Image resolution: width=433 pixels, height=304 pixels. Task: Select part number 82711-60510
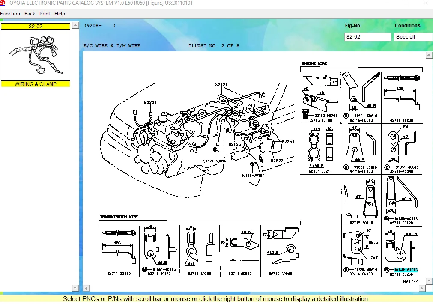tap(240, 274)
